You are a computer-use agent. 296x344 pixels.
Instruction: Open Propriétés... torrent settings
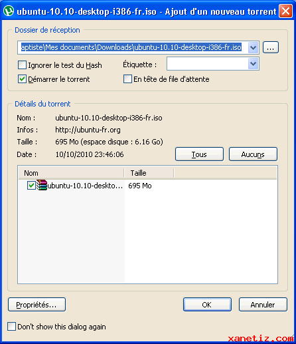click(x=37, y=305)
